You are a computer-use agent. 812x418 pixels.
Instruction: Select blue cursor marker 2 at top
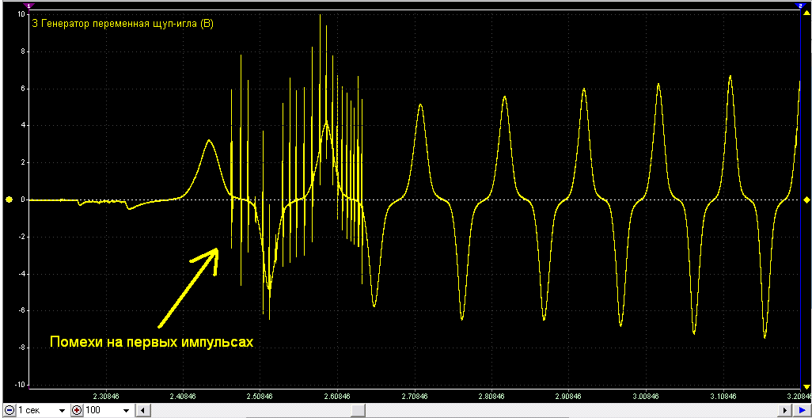tap(800, 6)
